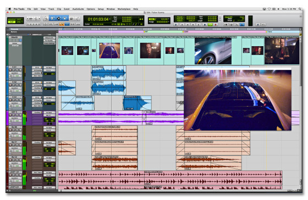The image size is (308, 200).
Task: Select the Trim tool in toolbar
Action: click(x=52, y=19)
